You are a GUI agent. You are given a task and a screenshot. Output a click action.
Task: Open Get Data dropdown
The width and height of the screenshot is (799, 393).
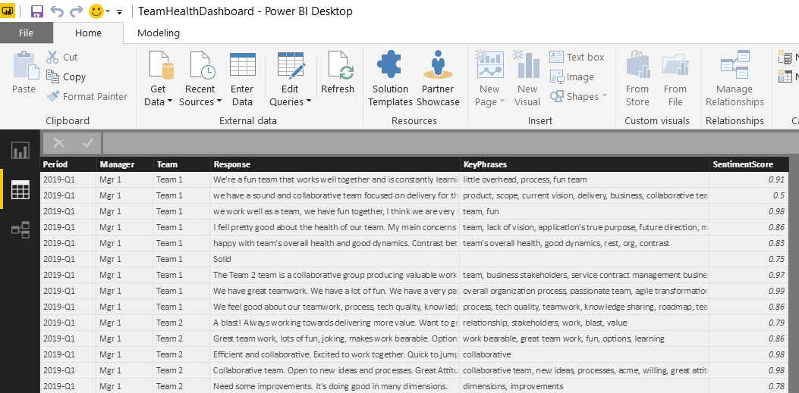(x=159, y=78)
